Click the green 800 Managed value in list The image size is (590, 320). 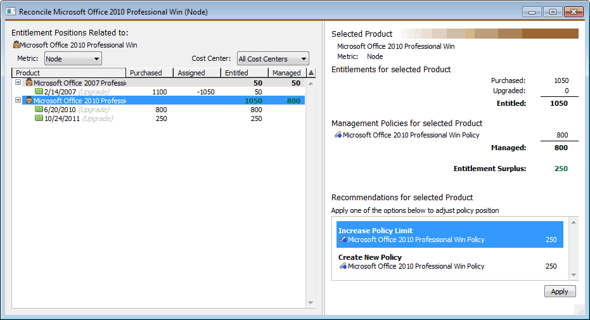[293, 101]
